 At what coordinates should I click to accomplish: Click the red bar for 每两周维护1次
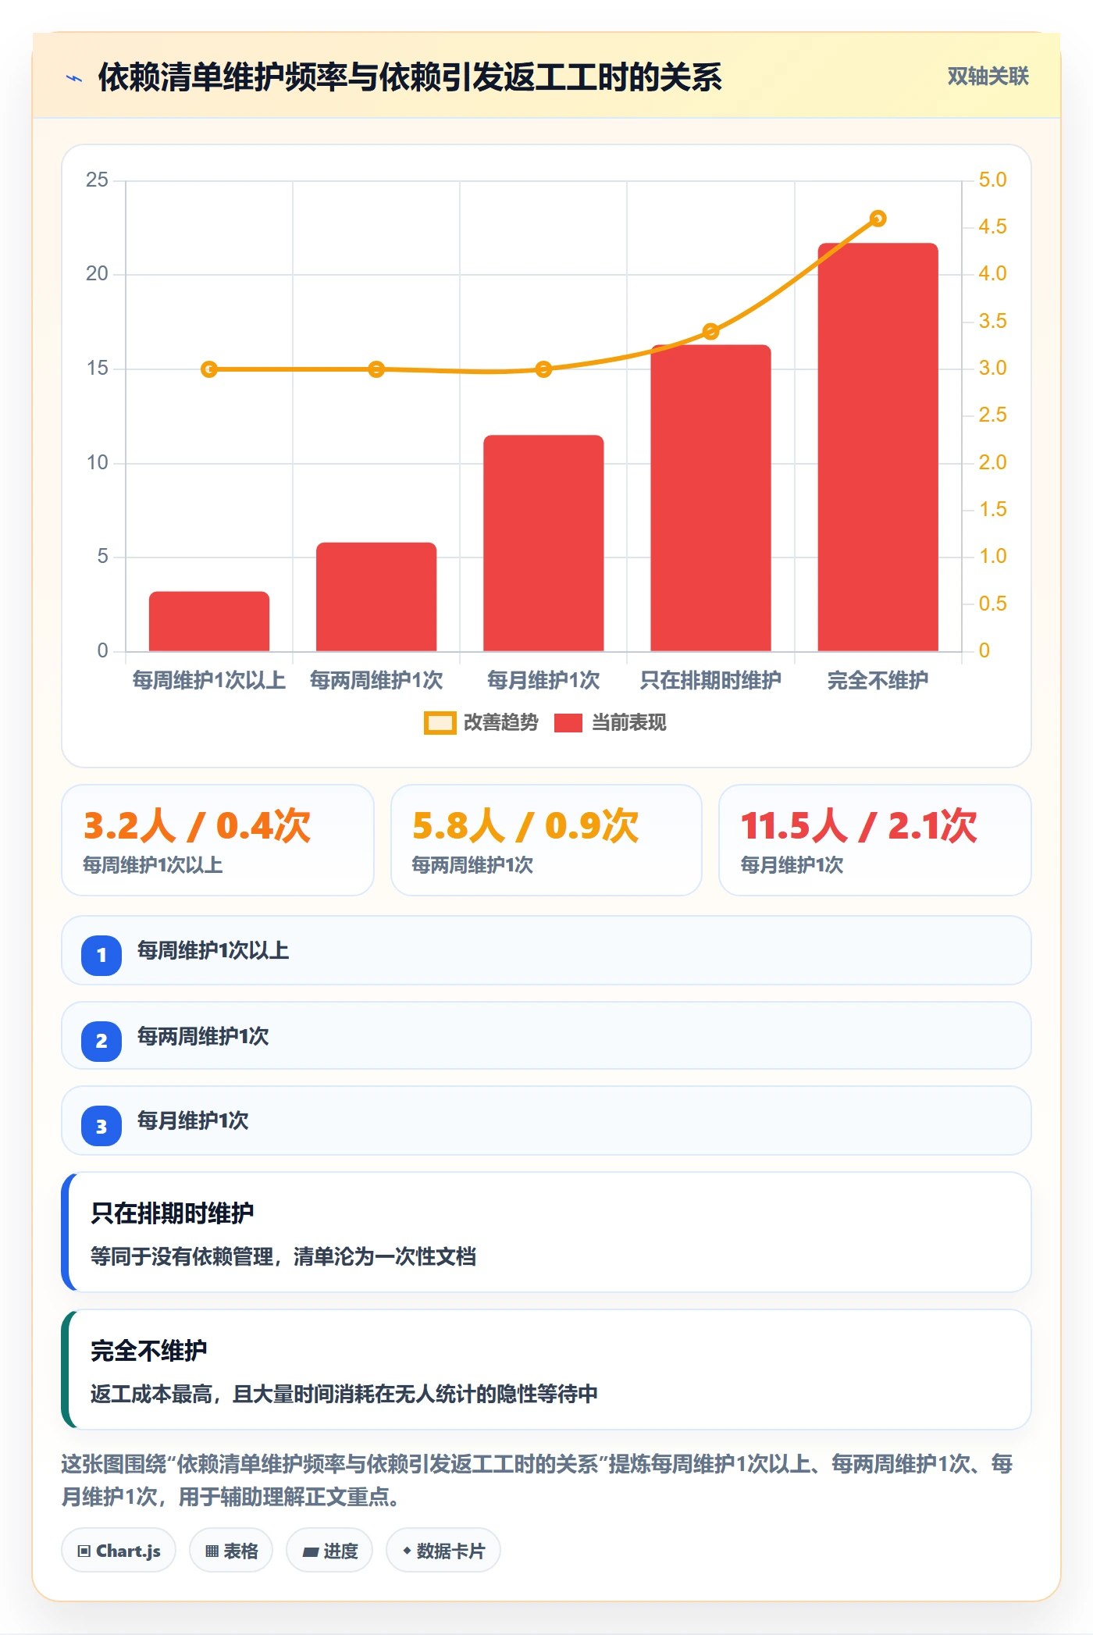point(376,597)
